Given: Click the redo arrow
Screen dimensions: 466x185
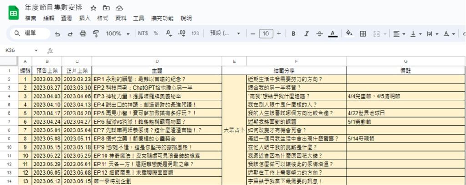Looking at the screenshot, I should (70, 34).
